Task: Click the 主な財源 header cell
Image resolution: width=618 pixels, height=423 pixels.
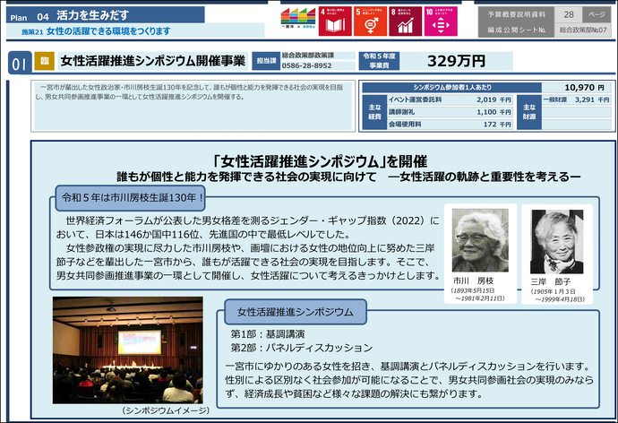Action: click(529, 112)
